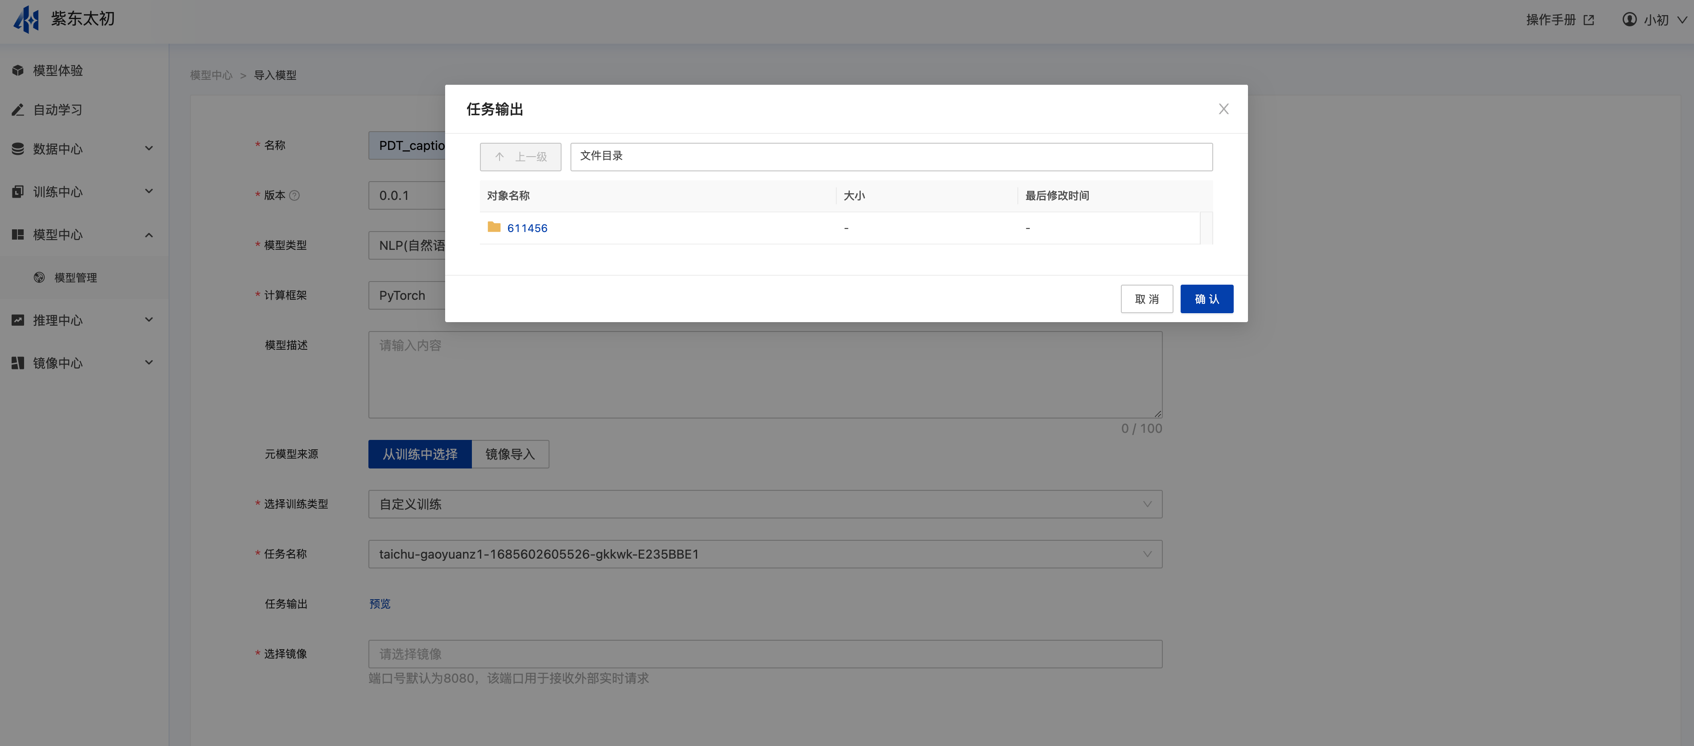Viewport: 1694px width, 746px height.
Task: Expand the 镜像中心 chevron
Action: [149, 362]
